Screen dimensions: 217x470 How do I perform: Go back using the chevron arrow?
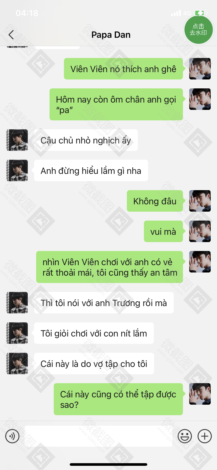[x=11, y=35]
